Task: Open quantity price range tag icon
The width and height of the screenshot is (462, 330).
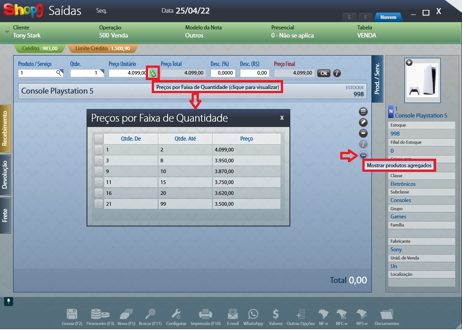Action: (x=153, y=73)
